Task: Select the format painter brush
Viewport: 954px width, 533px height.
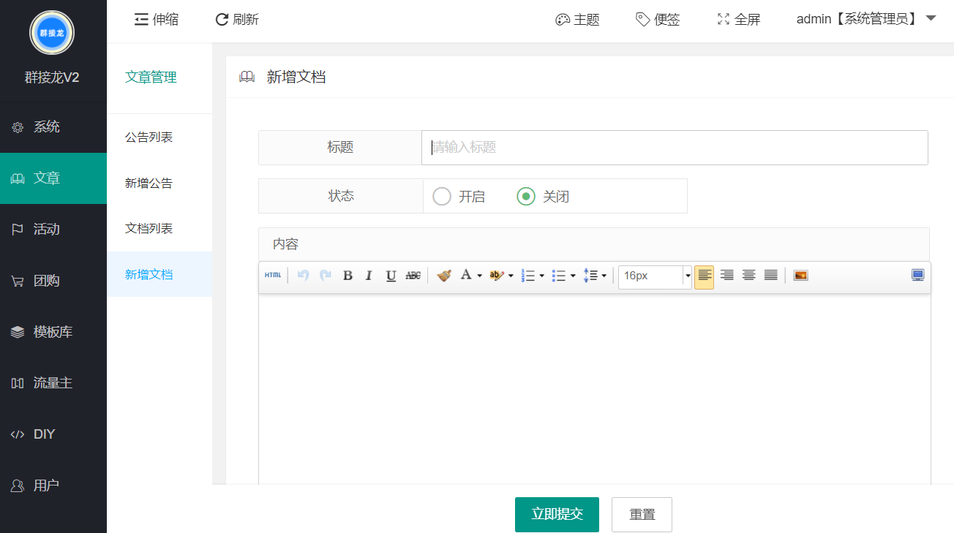Action: coord(443,276)
